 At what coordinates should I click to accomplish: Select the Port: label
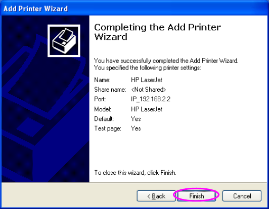[100, 99]
